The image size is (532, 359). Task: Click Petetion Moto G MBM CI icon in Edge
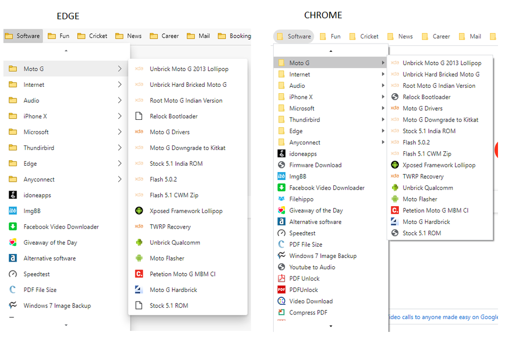[x=139, y=274]
